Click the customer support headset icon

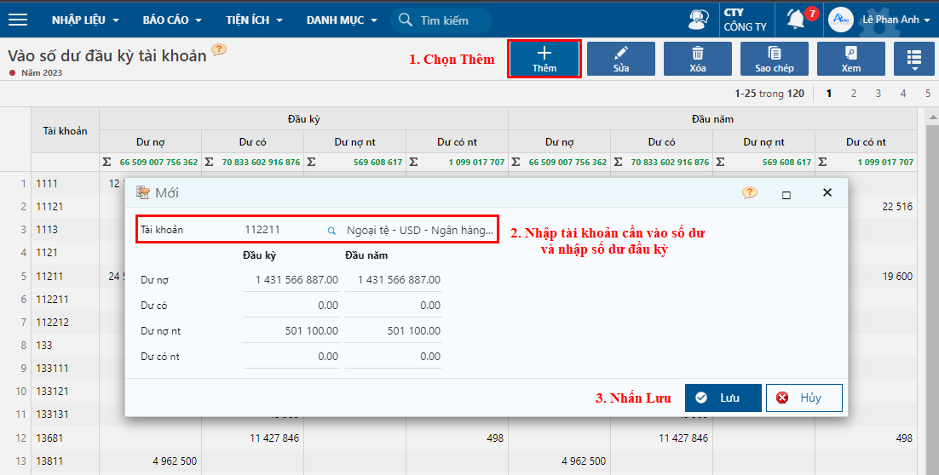tap(699, 20)
